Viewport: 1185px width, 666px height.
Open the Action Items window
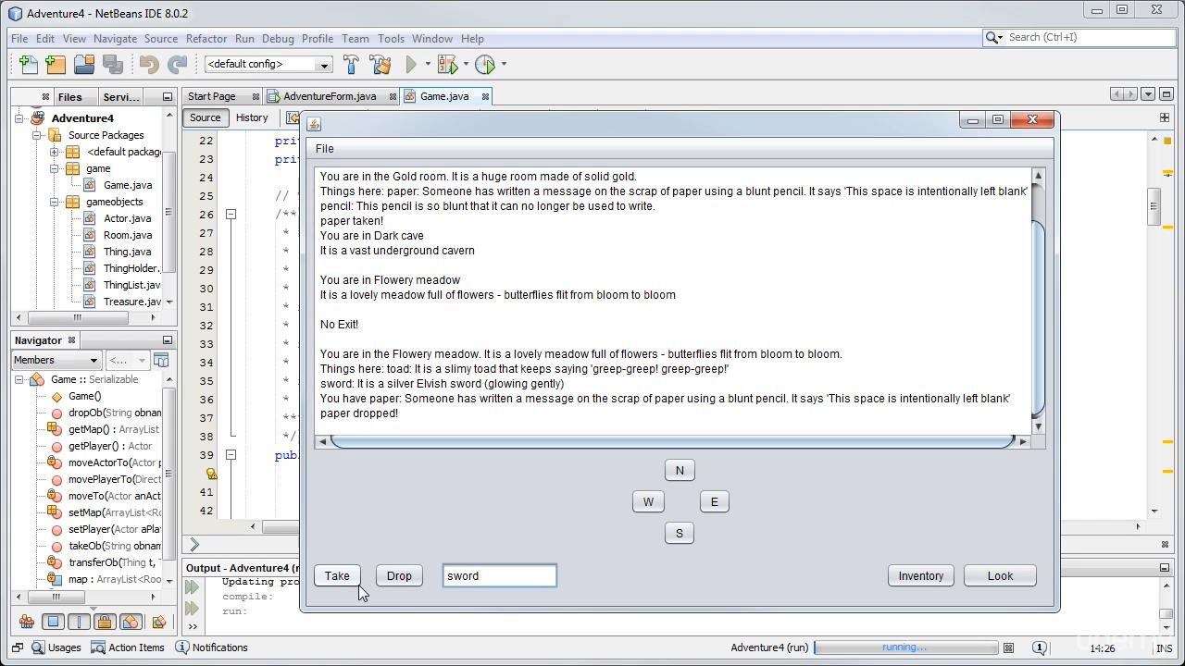[x=128, y=647]
